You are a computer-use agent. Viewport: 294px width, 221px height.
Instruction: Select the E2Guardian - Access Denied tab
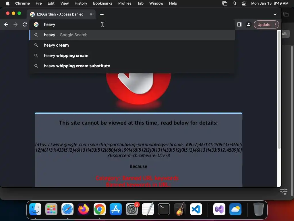[61, 14]
